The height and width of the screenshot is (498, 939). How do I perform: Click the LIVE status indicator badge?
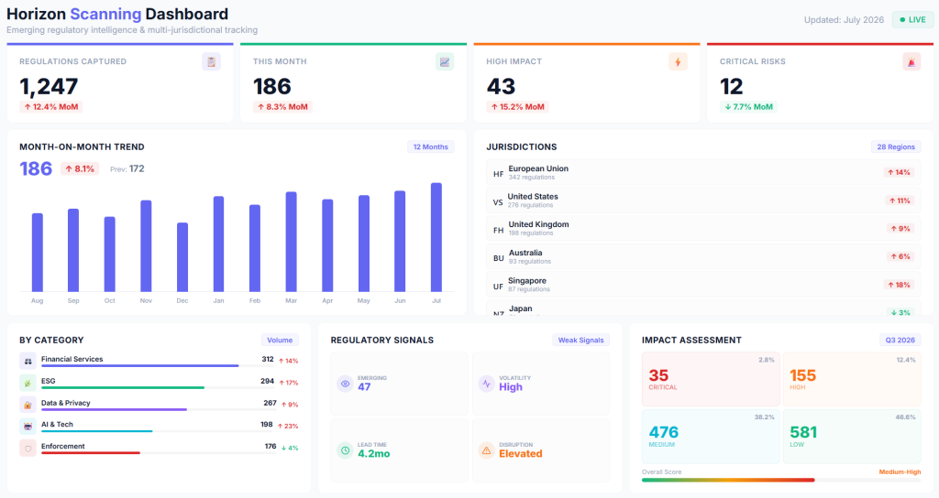(x=912, y=20)
